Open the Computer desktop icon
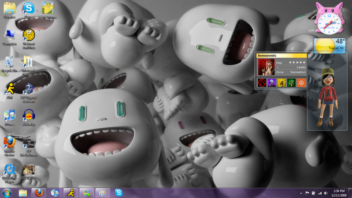This screenshot has height=198, width=352. [9, 37]
